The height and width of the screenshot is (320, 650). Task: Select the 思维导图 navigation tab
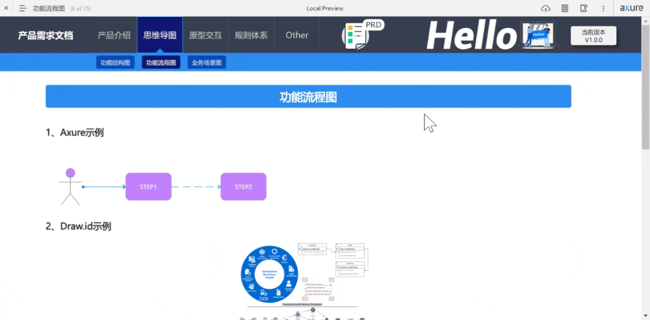tap(159, 35)
